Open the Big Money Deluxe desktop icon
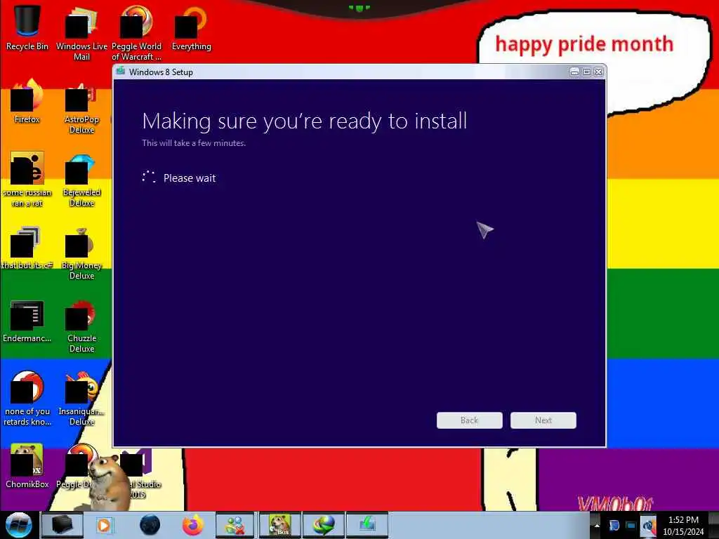Image resolution: width=719 pixels, height=539 pixels. pos(81,253)
